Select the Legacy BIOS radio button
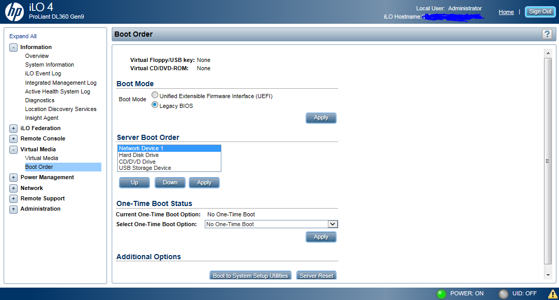Screen dimensions: 559x300 [155, 105]
